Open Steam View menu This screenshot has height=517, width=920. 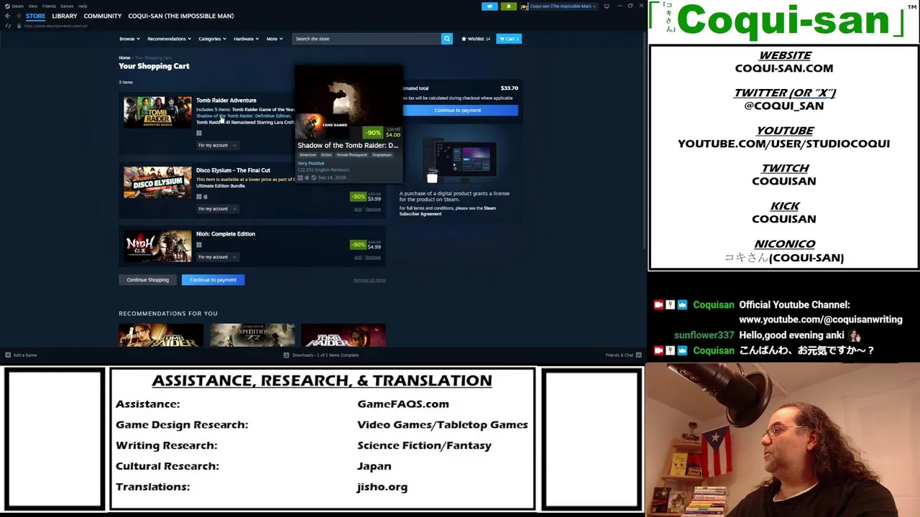(x=32, y=6)
